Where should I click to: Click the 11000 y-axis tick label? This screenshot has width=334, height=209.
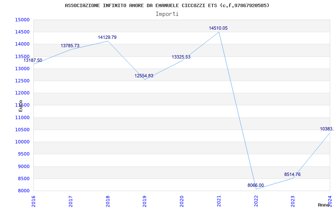(22, 117)
